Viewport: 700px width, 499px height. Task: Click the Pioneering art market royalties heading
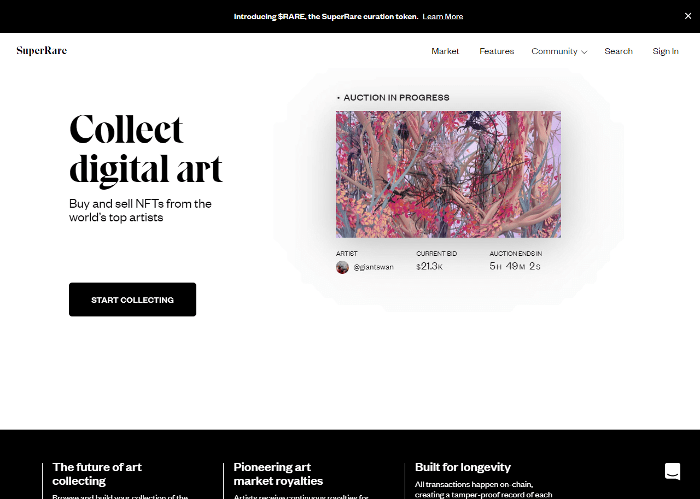point(278,474)
